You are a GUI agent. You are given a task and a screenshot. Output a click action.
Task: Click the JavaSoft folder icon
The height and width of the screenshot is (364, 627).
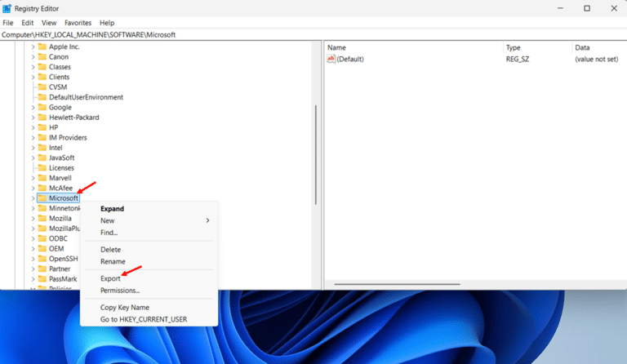42,158
